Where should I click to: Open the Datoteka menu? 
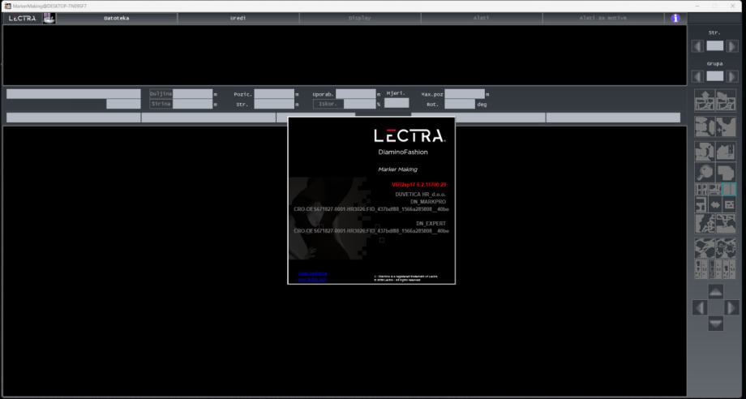[x=117, y=18]
